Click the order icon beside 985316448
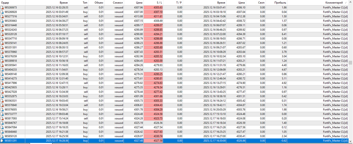The width and height of the screenshot is (353, 144). (2, 25)
